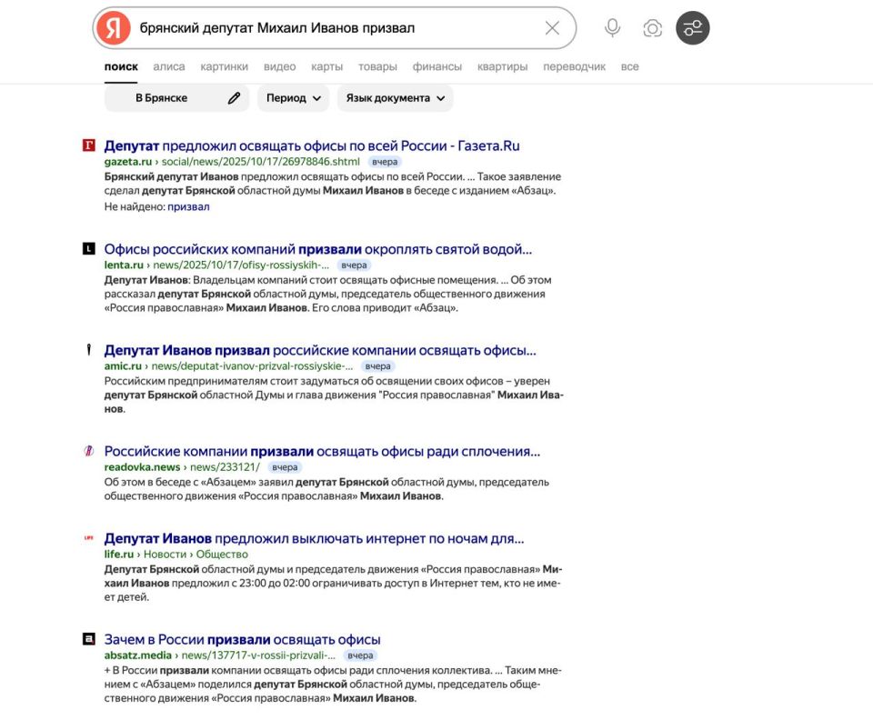
Task: Open the видео tab
Action: (281, 65)
